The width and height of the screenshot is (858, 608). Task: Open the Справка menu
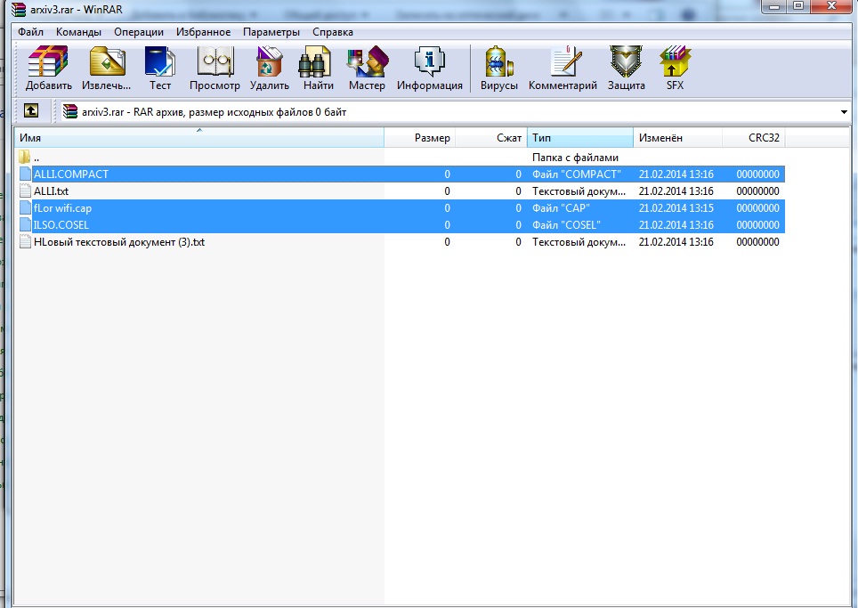point(333,32)
